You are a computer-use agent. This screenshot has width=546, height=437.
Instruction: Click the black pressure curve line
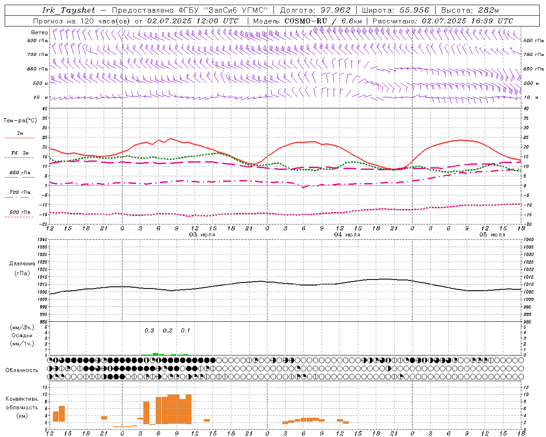[x=286, y=283]
